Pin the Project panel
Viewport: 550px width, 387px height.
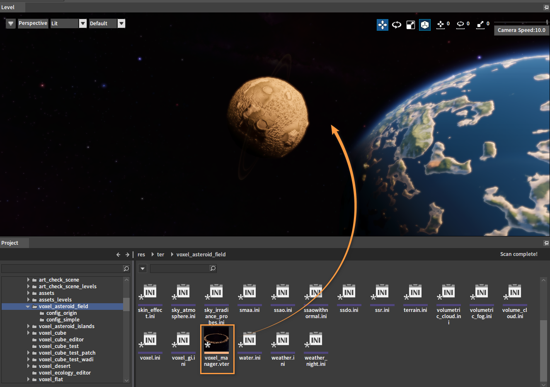[x=546, y=243]
